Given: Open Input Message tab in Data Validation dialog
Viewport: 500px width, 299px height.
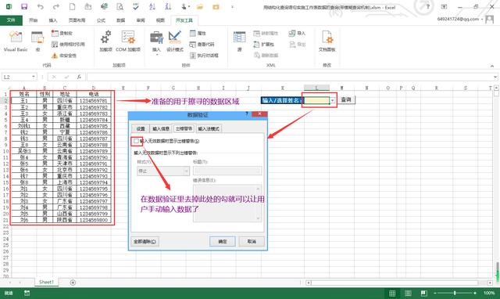Looking at the screenshot, I should pos(161,128).
